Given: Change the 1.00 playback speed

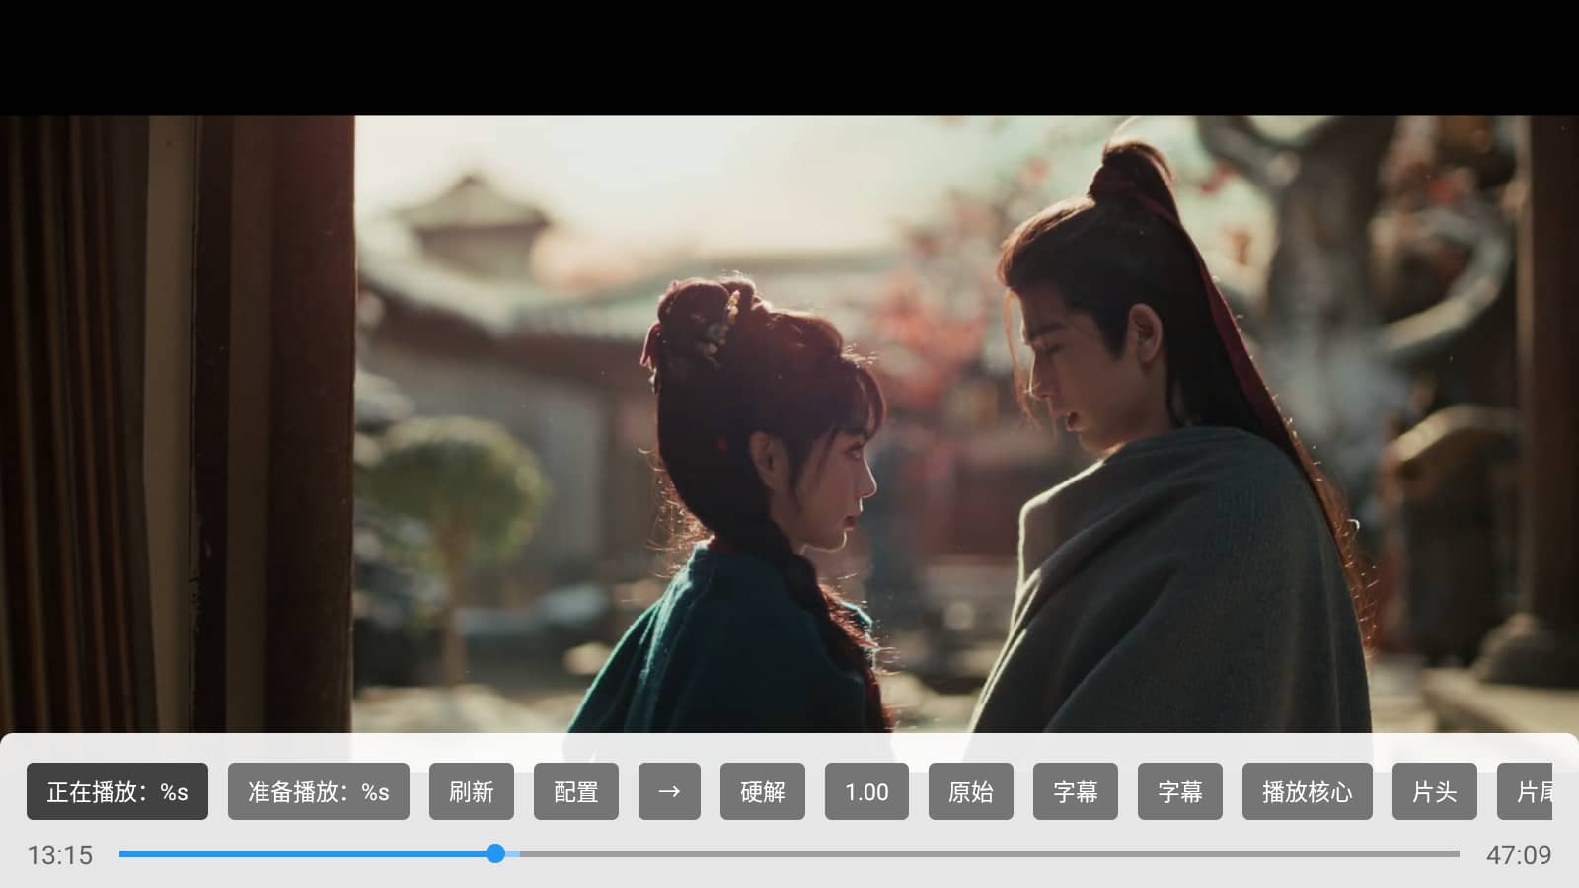Looking at the screenshot, I should (866, 791).
